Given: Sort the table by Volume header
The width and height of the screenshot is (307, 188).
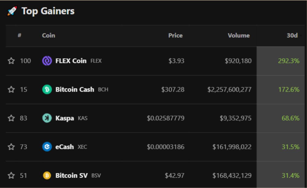Looking at the screenshot, I should [x=239, y=36].
